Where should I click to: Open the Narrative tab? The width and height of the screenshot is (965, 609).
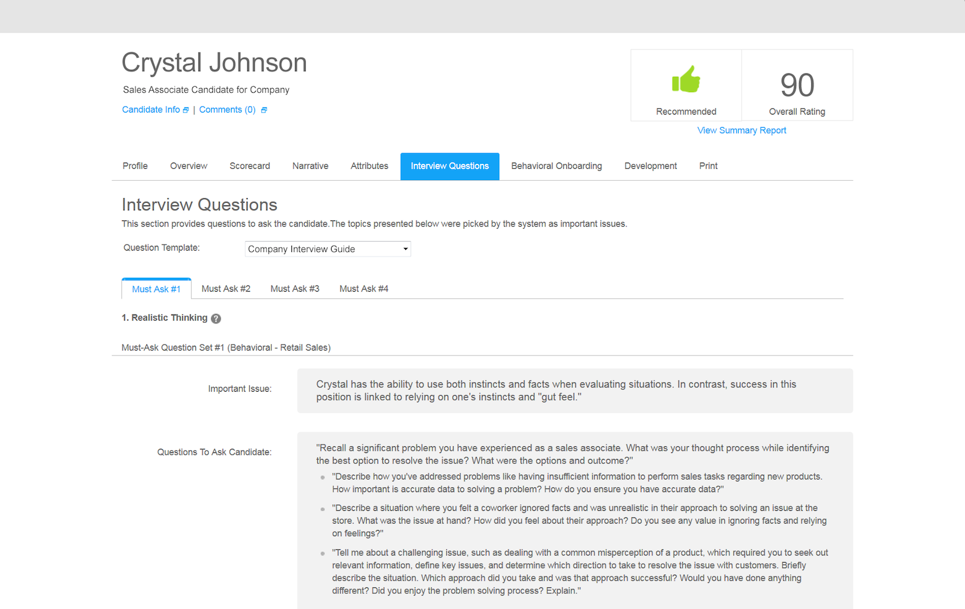310,166
